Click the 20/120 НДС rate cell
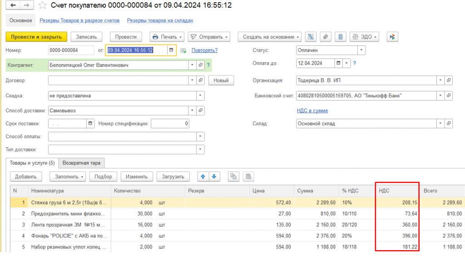The width and height of the screenshot is (465, 262). pyautogui.click(x=357, y=225)
